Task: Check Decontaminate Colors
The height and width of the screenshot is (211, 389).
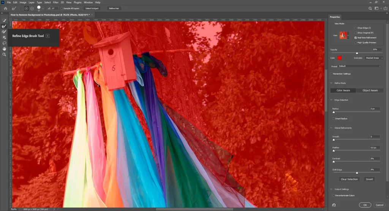Action: (x=334, y=196)
